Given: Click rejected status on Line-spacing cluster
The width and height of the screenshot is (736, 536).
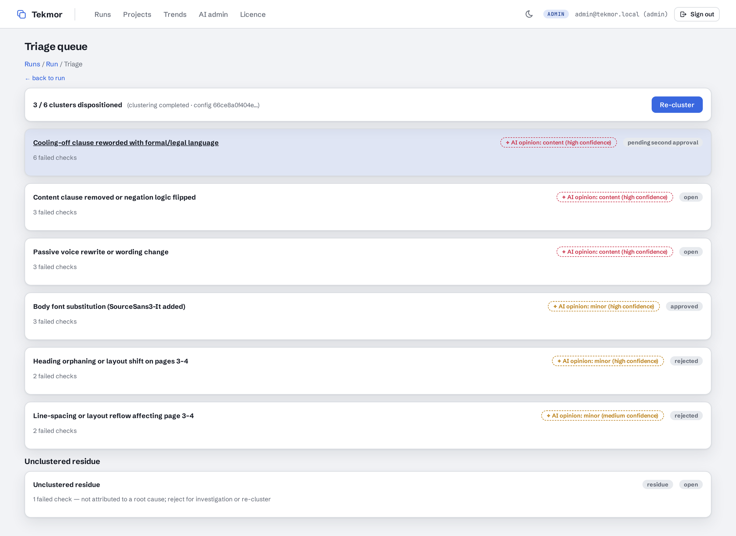Looking at the screenshot, I should click(686, 416).
